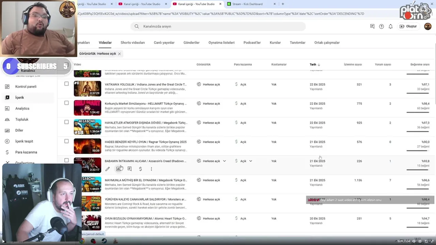Click the Para kazanma dollar icon in the sidebar
Image resolution: width=436 pixels, height=245 pixels.
point(7,152)
